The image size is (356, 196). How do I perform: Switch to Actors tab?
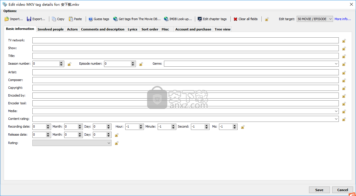tap(72, 29)
